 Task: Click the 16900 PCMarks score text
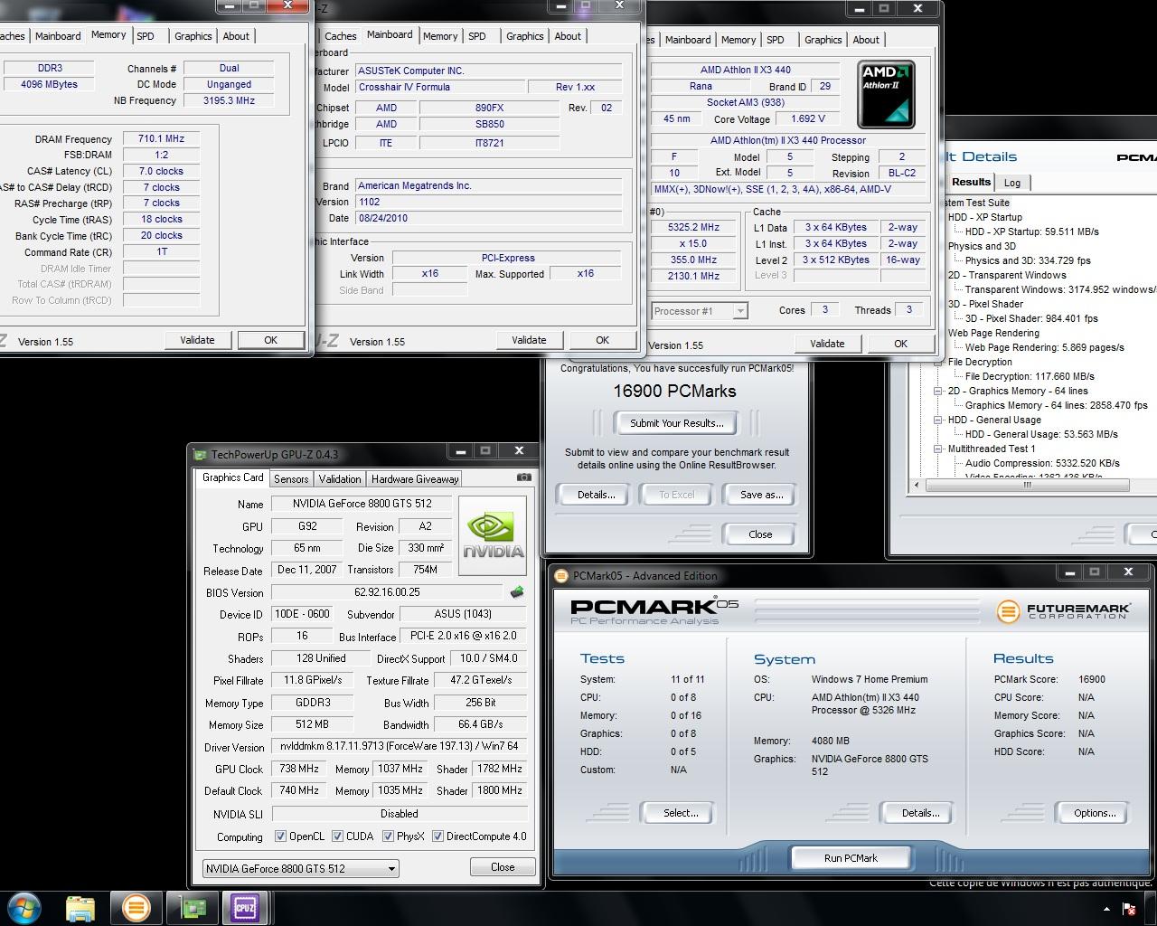(674, 392)
